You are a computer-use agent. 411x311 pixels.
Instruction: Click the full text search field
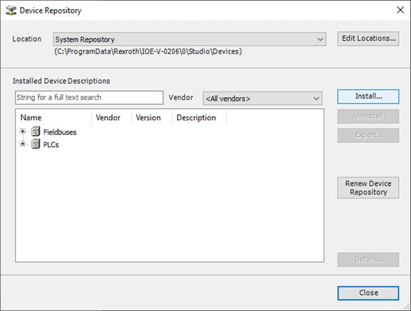pos(89,98)
